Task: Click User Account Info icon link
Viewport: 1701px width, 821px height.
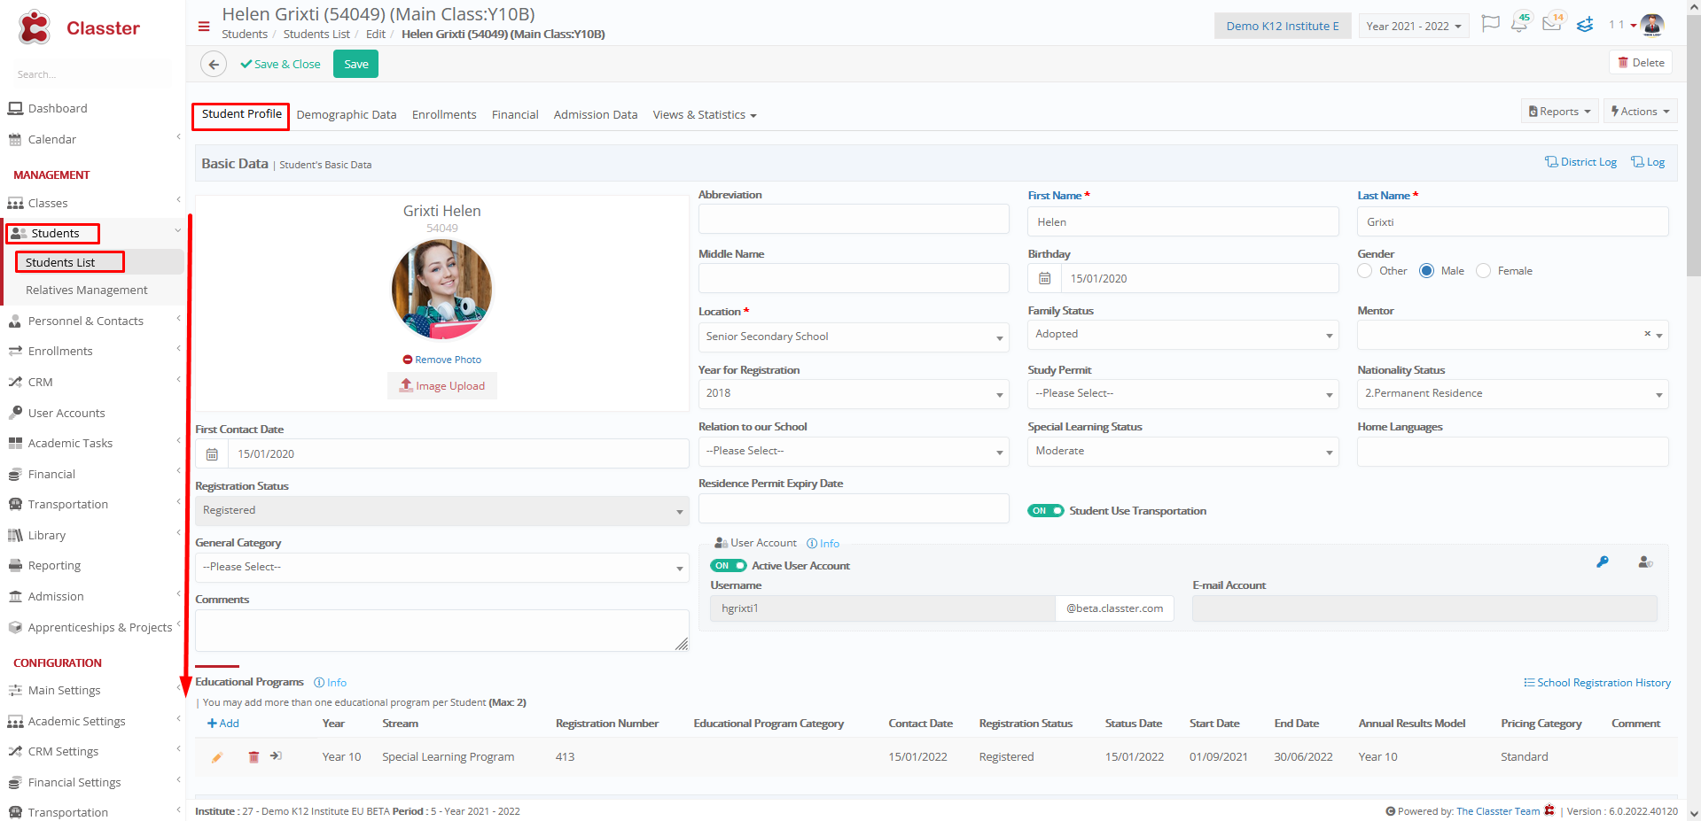Action: (823, 544)
